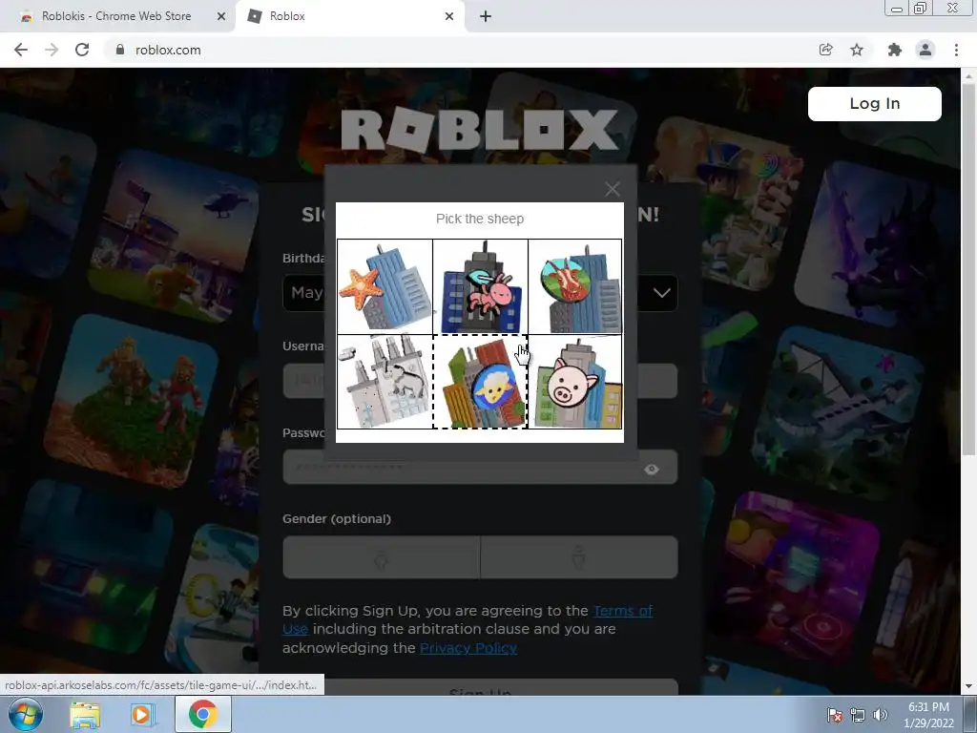Click the Sign Up button
The width and height of the screenshot is (977, 733).
tap(480, 687)
